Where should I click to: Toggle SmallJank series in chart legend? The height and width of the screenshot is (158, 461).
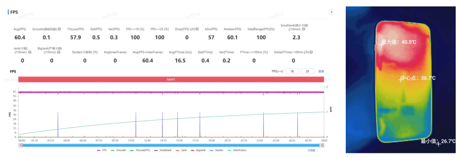pyautogui.click(x=163, y=150)
